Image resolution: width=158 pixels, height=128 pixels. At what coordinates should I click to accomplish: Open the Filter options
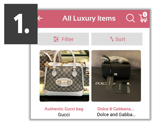63,39
